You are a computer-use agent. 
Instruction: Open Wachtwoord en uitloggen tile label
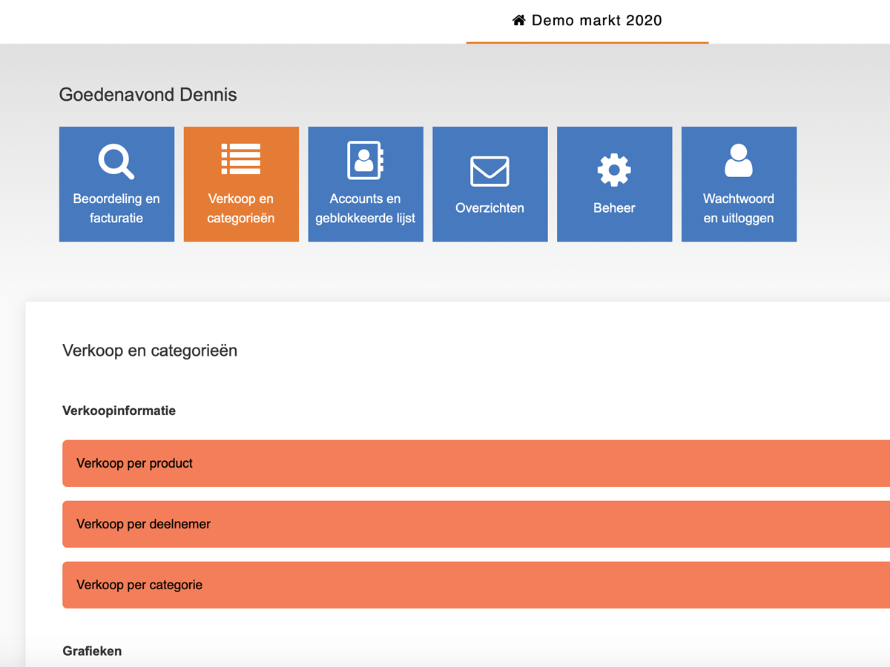739,208
